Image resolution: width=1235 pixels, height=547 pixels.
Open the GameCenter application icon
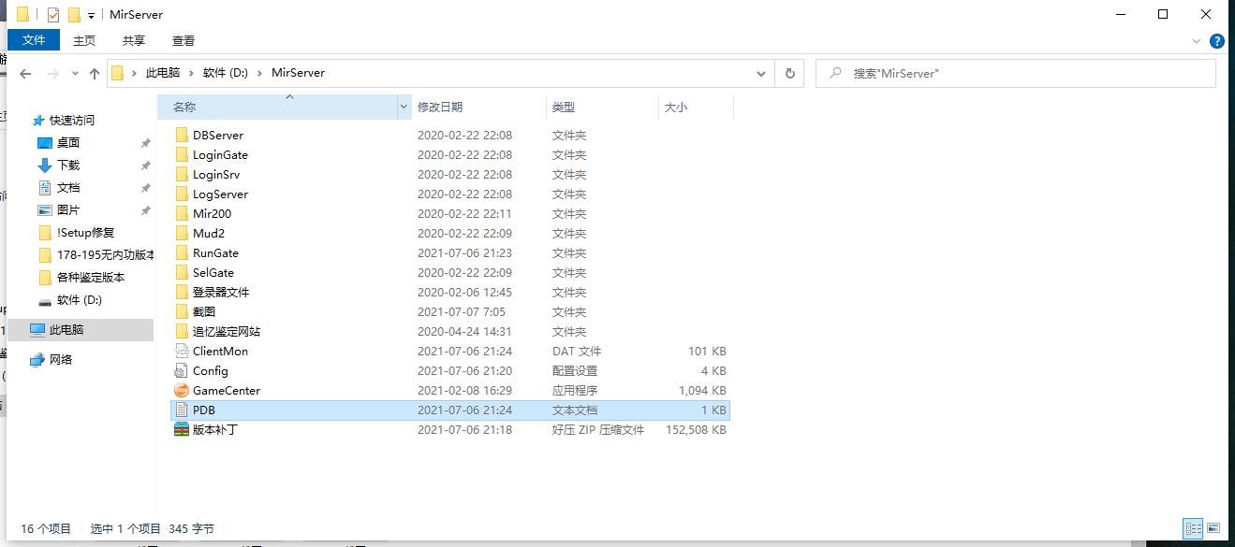182,391
